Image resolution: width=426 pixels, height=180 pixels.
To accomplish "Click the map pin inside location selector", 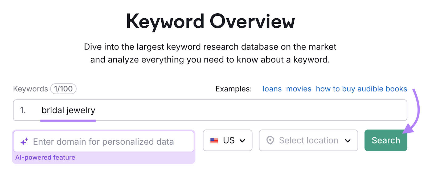I will tap(271, 140).
